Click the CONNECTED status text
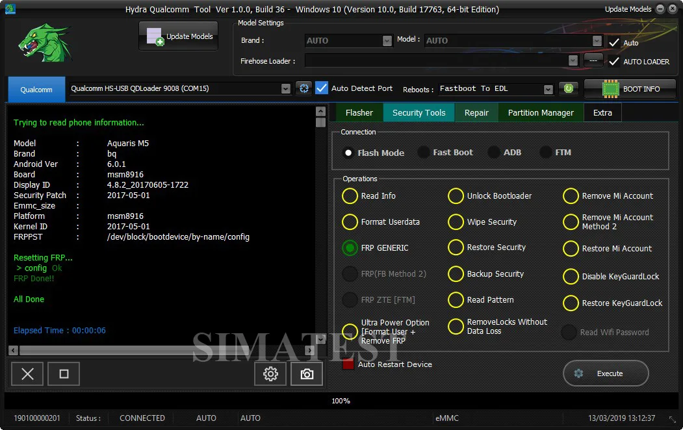The image size is (683, 430). [142, 418]
